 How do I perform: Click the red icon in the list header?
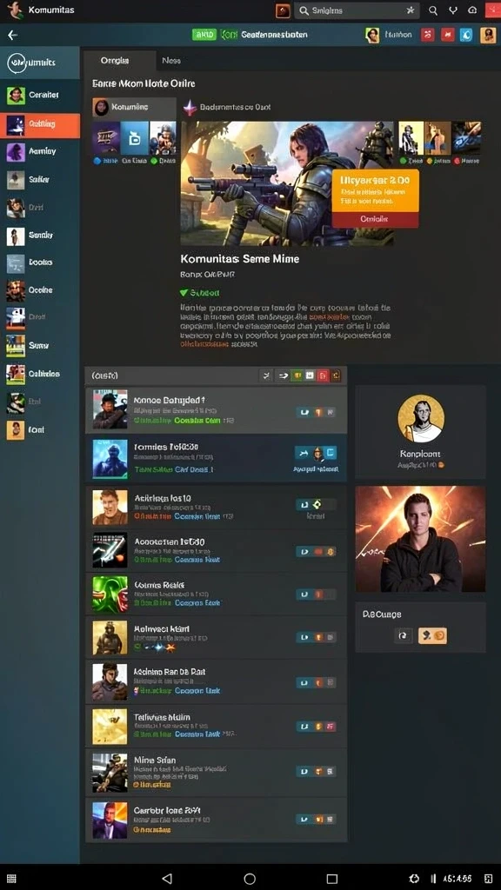(323, 375)
